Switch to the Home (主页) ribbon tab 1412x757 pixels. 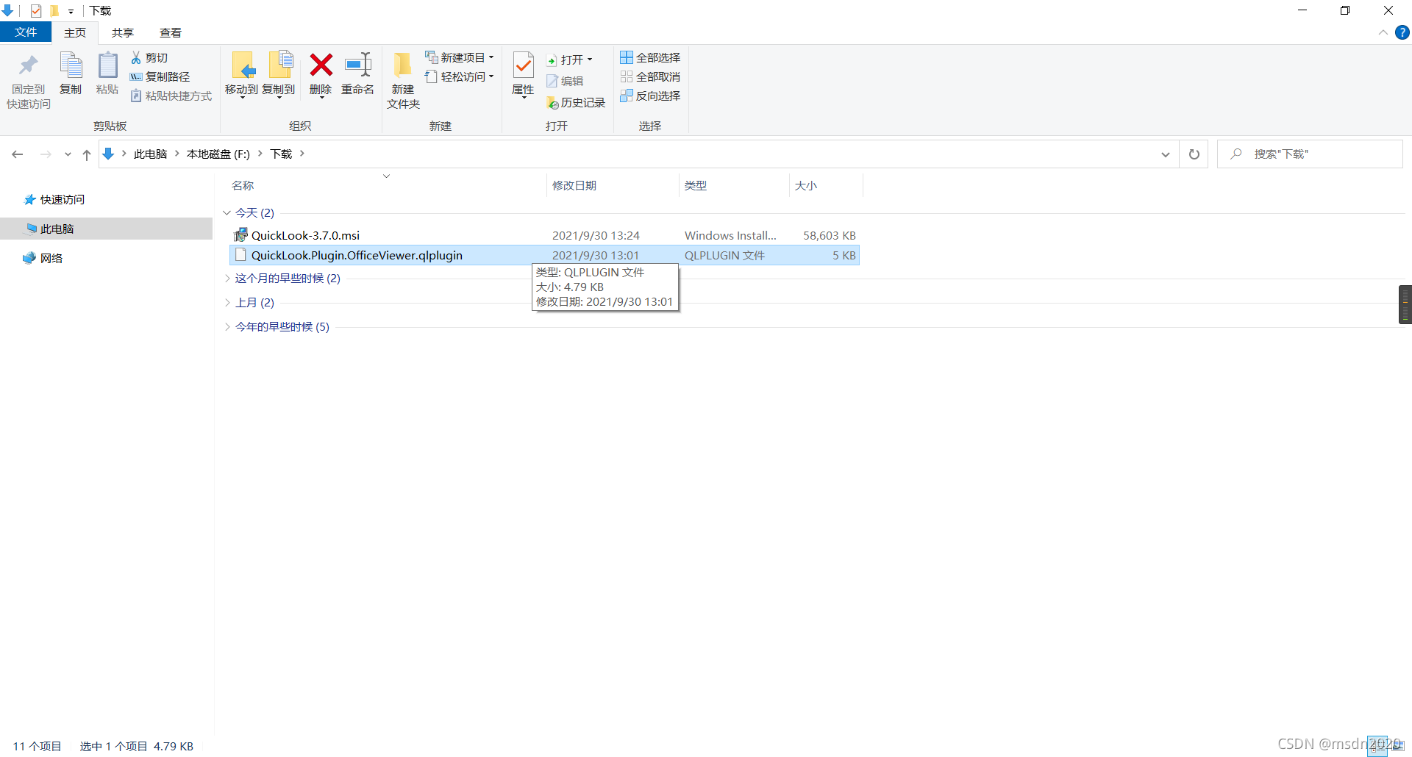(75, 32)
